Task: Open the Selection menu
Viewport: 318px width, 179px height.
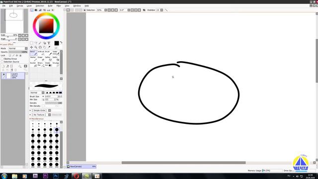Action: [x=40, y=6]
